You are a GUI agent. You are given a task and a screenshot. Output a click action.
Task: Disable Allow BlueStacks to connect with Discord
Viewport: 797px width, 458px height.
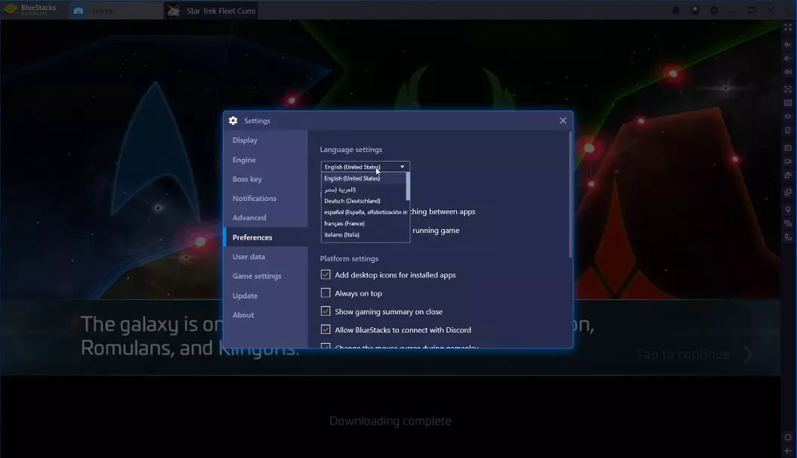(x=326, y=330)
